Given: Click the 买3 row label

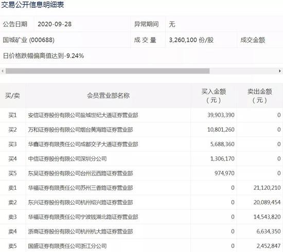Looking at the screenshot, I should click(12, 145).
